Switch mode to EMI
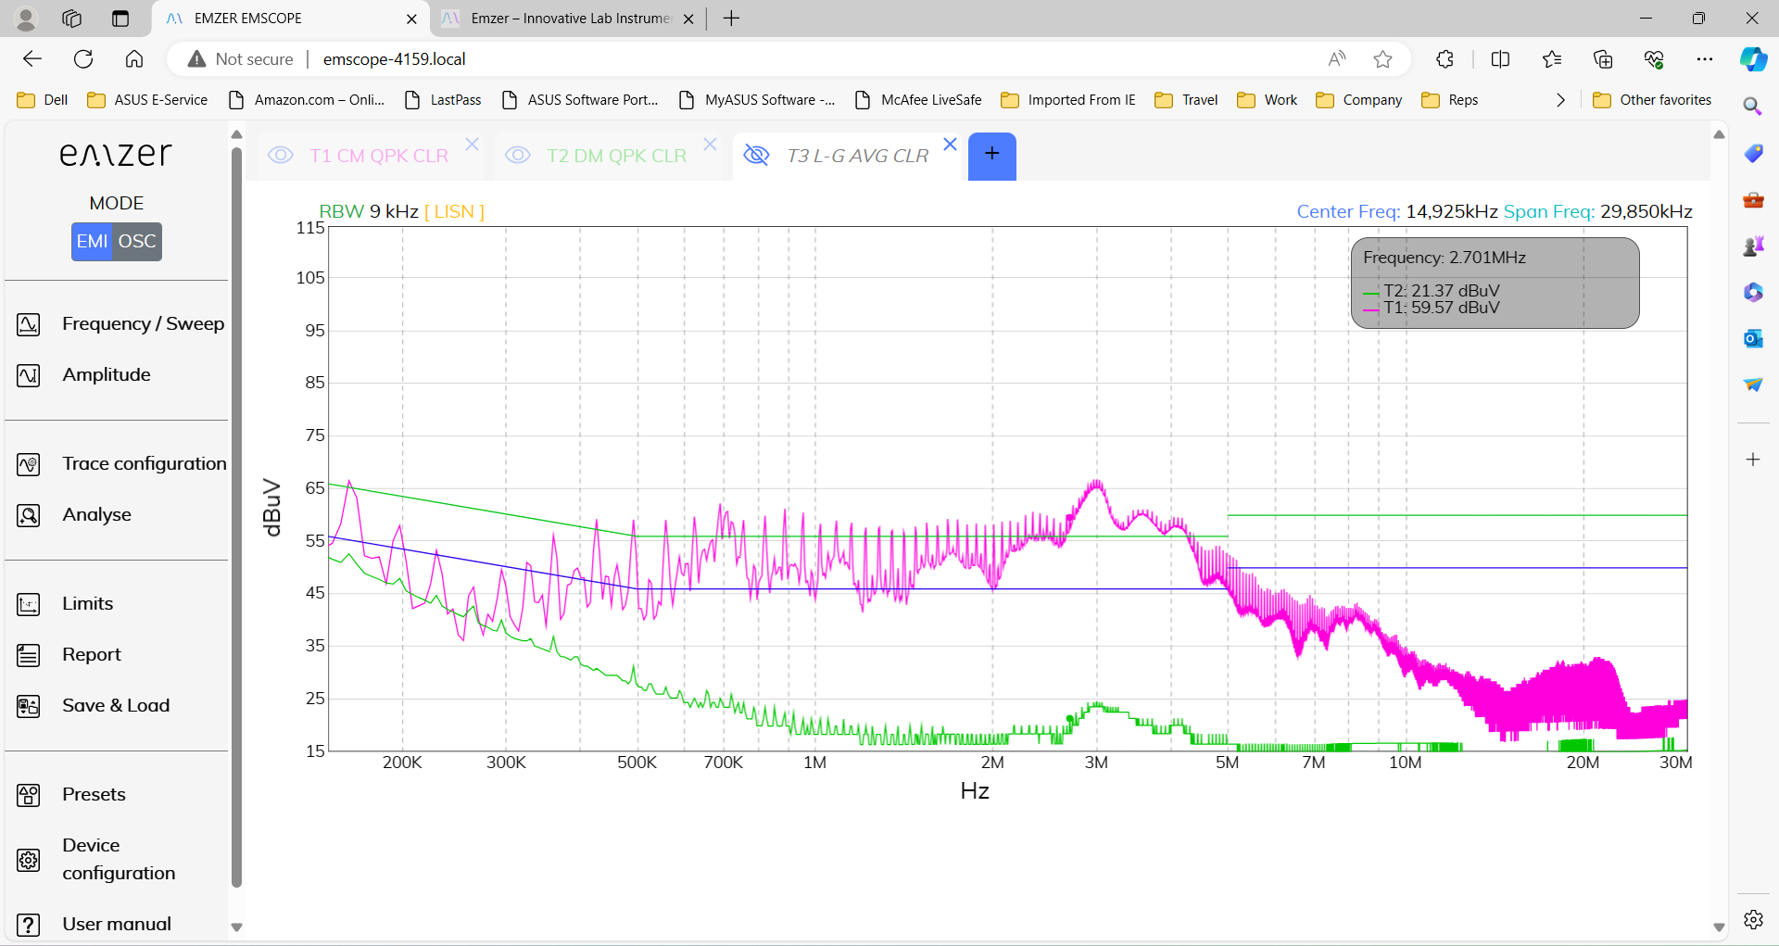This screenshot has height=946, width=1779. point(92,242)
